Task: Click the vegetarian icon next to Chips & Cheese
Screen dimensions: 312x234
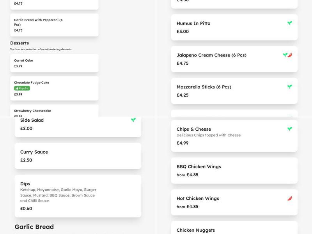Action: [x=289, y=129]
